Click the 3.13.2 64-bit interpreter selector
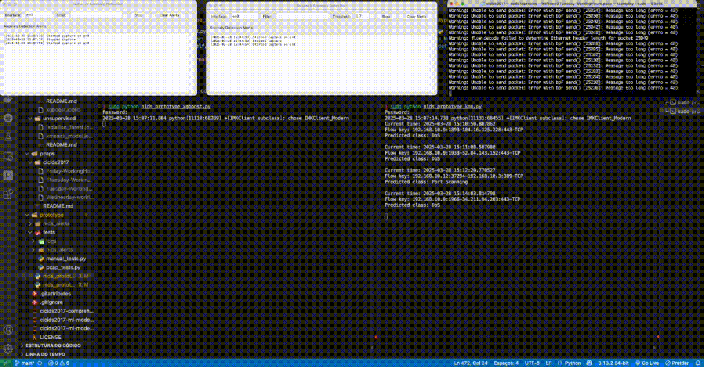Screen dimensions: 704x367 613,363
